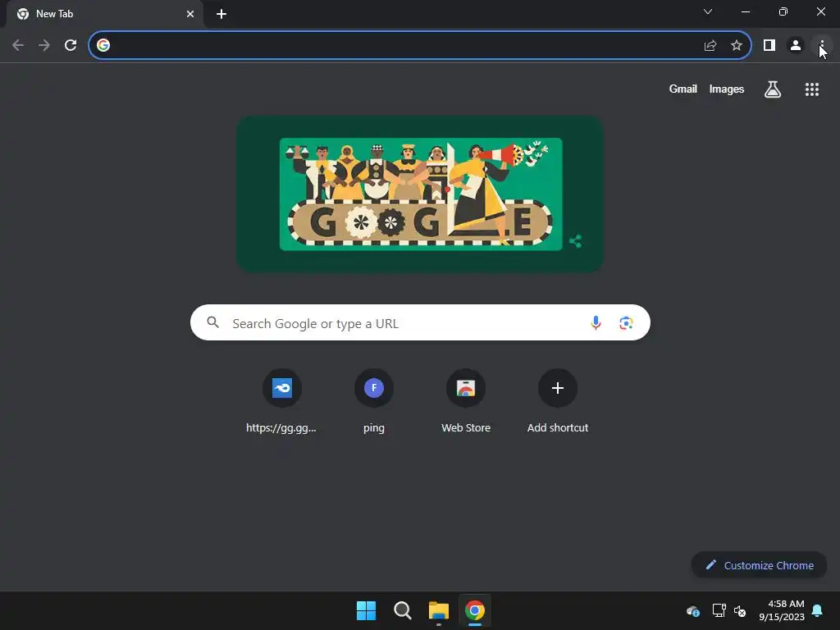
Task: Select the New Tab tab
Action: (105, 14)
